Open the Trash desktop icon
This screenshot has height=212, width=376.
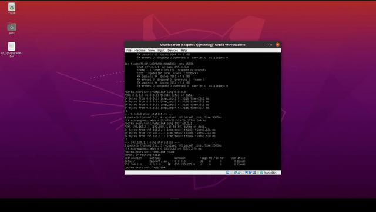tap(12, 8)
